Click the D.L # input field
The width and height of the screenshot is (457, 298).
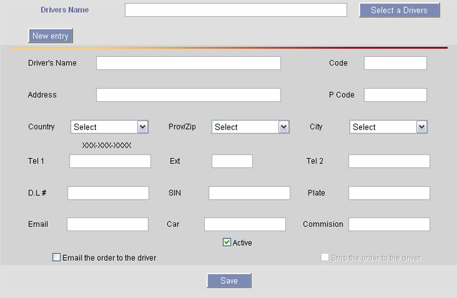108,193
